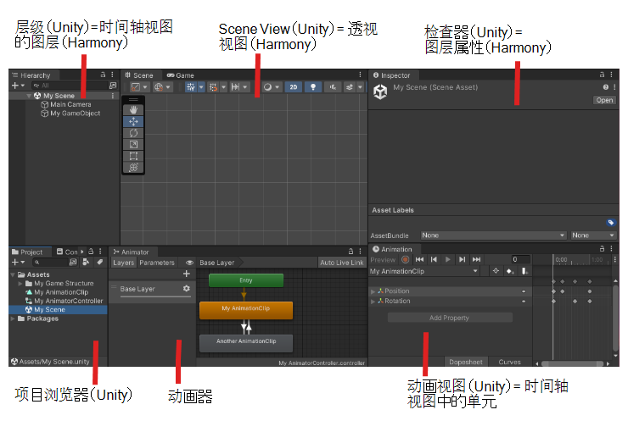Expand the Rotation property
Image resolution: width=628 pixels, height=432 pixels.
click(373, 302)
